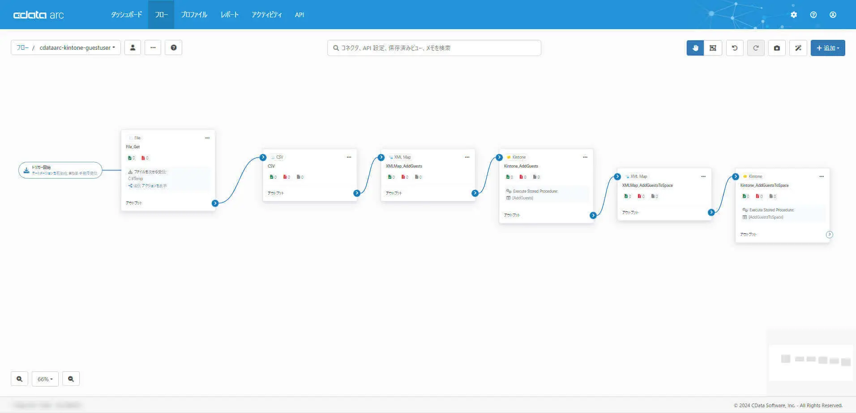Click the [AddGuests] stored procedure text
This screenshot has height=413, width=856.
coord(522,198)
